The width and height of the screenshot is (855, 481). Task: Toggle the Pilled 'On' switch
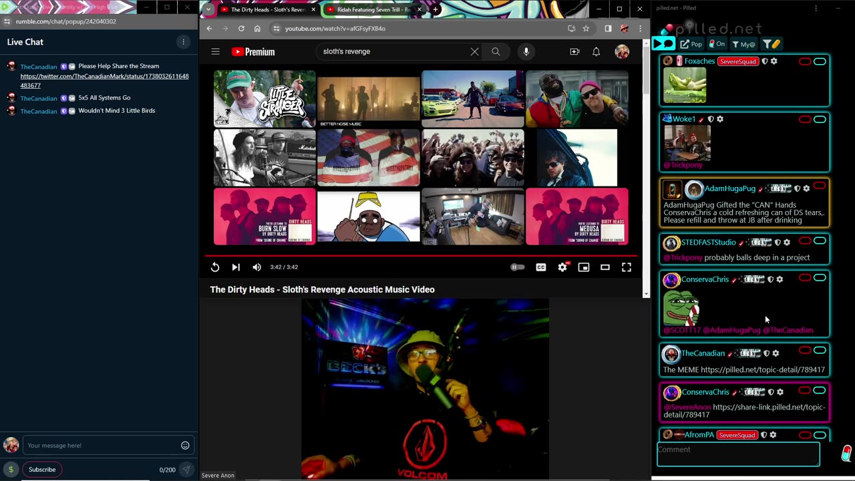(x=717, y=44)
